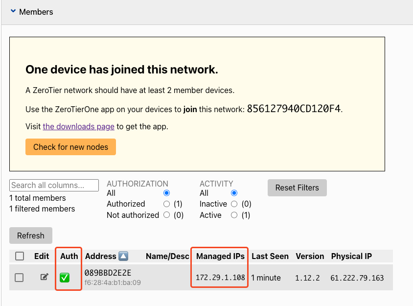
Task: Click the Version column header
Action: coord(310,256)
